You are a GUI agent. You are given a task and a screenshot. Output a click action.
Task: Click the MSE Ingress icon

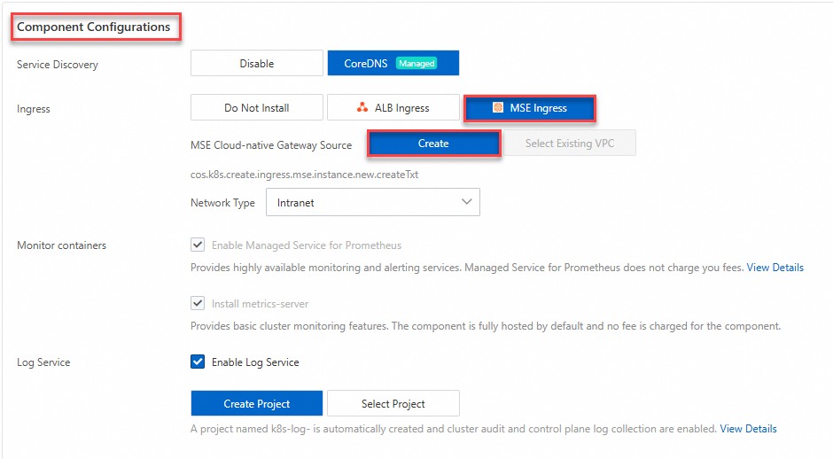[498, 108]
